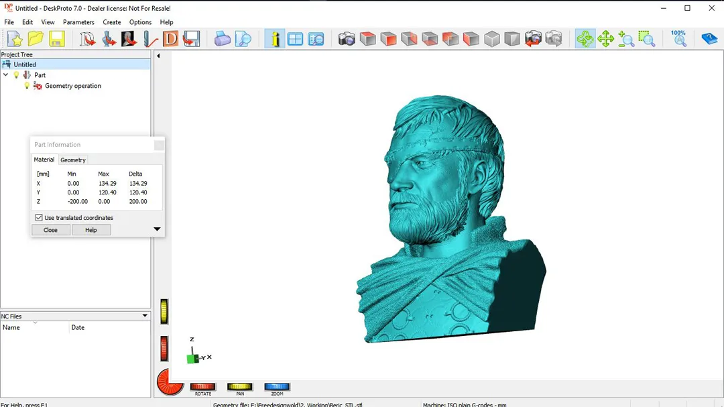Image resolution: width=724 pixels, height=407 pixels.
Task: Open help with the blue book icon
Action: [709, 39]
